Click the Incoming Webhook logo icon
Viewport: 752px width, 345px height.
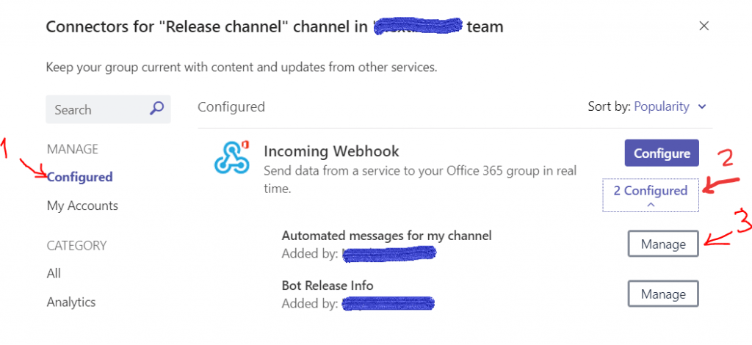[x=231, y=156]
